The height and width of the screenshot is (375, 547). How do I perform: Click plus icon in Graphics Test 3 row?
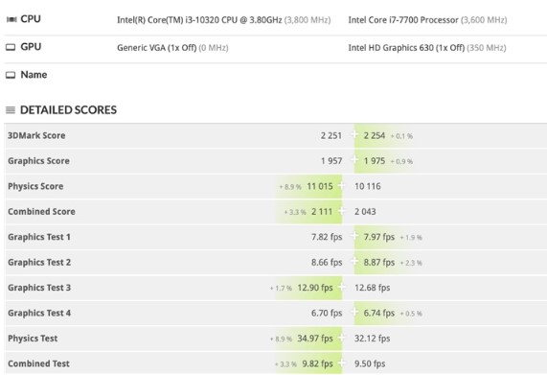[x=342, y=287]
